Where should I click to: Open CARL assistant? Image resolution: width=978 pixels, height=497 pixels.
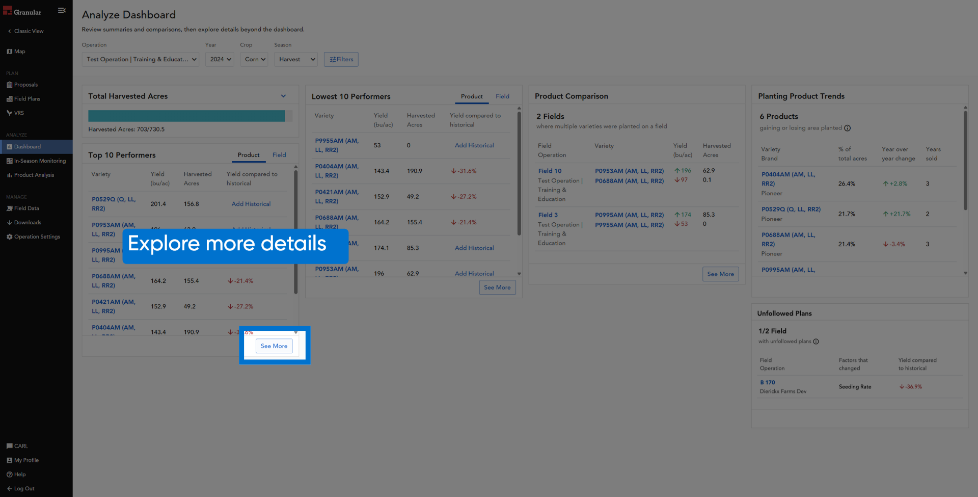point(17,446)
